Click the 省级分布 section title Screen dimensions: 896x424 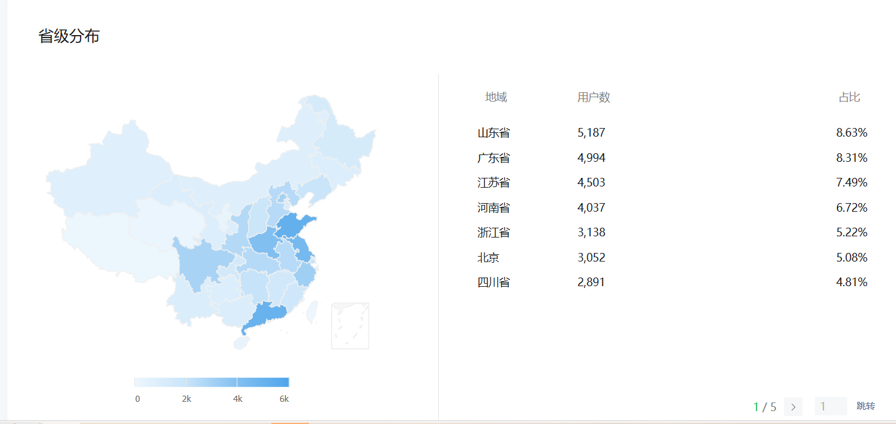point(69,36)
